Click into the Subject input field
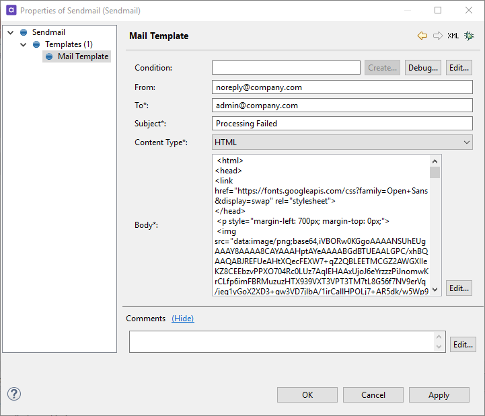The image size is (485, 416). pyautogui.click(x=342, y=124)
